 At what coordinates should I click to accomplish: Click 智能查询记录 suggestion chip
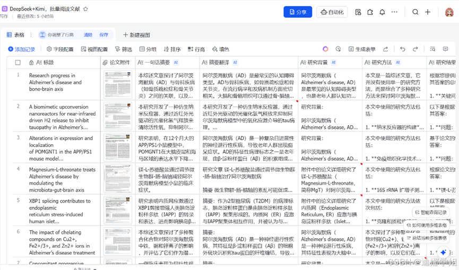coord(431,212)
